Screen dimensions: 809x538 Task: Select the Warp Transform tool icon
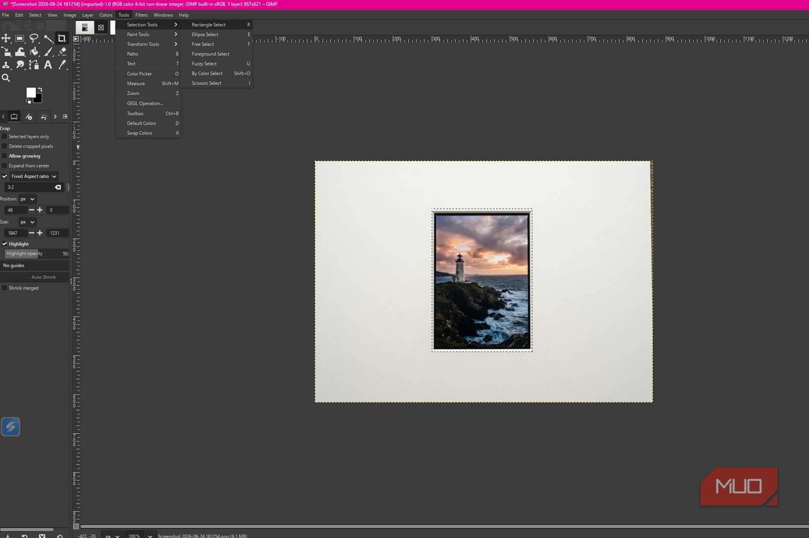(x=20, y=51)
